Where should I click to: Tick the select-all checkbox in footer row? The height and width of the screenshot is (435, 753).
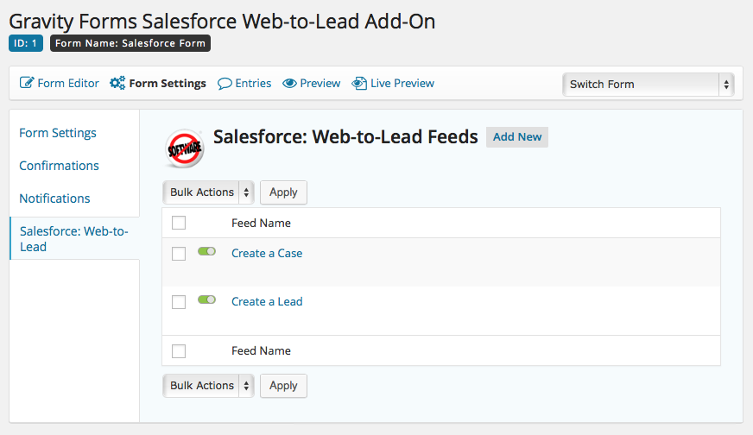coord(179,351)
